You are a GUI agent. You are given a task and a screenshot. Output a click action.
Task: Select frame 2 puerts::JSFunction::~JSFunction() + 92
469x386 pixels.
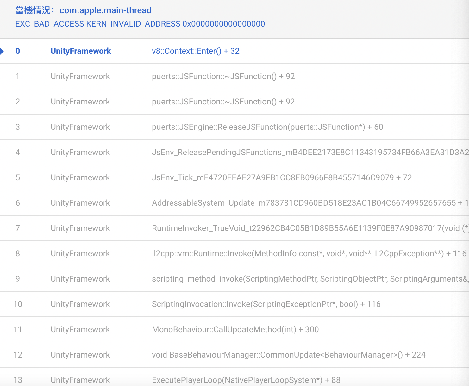(x=223, y=102)
